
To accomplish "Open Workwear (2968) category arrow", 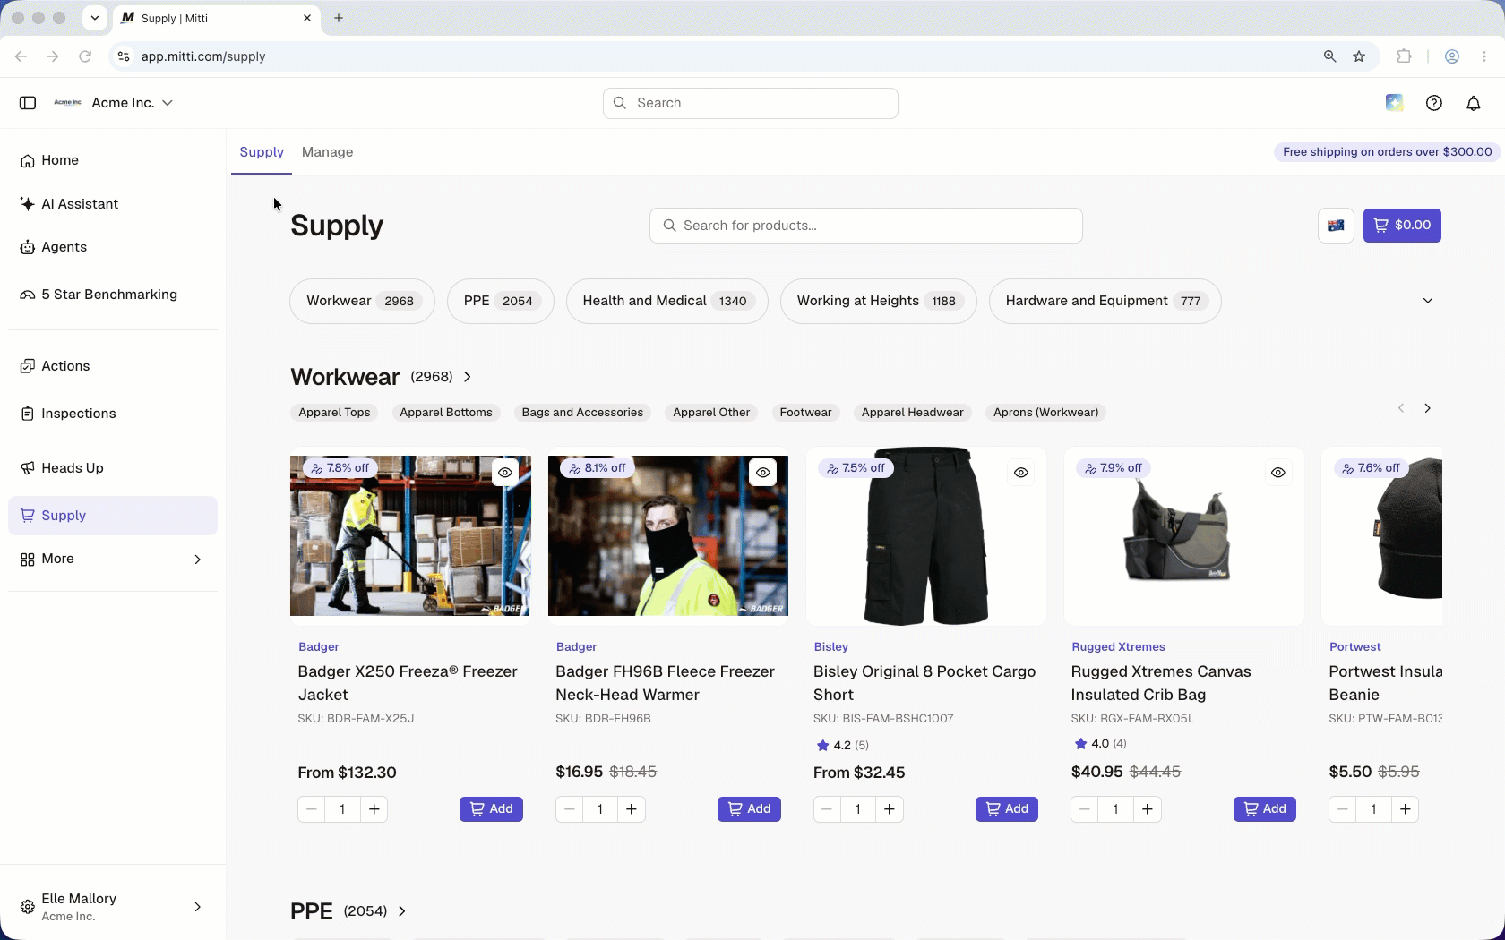I will tap(468, 377).
